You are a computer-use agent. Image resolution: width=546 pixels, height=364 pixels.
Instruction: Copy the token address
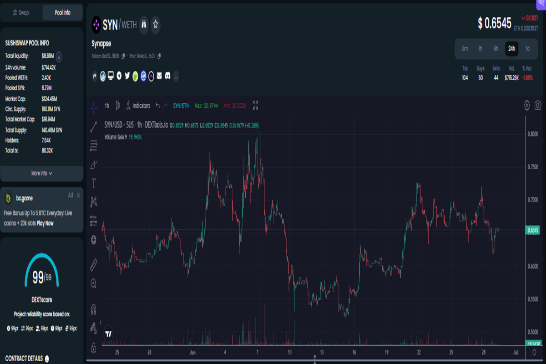tap(123, 56)
